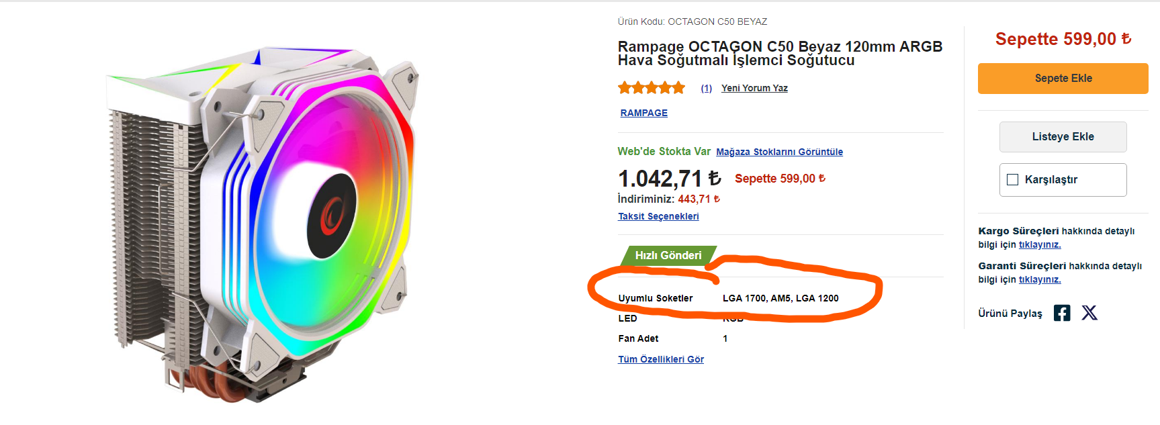The width and height of the screenshot is (1160, 425).
Task: Click the Sepette 599,00 price in sidebar
Action: point(1063,39)
